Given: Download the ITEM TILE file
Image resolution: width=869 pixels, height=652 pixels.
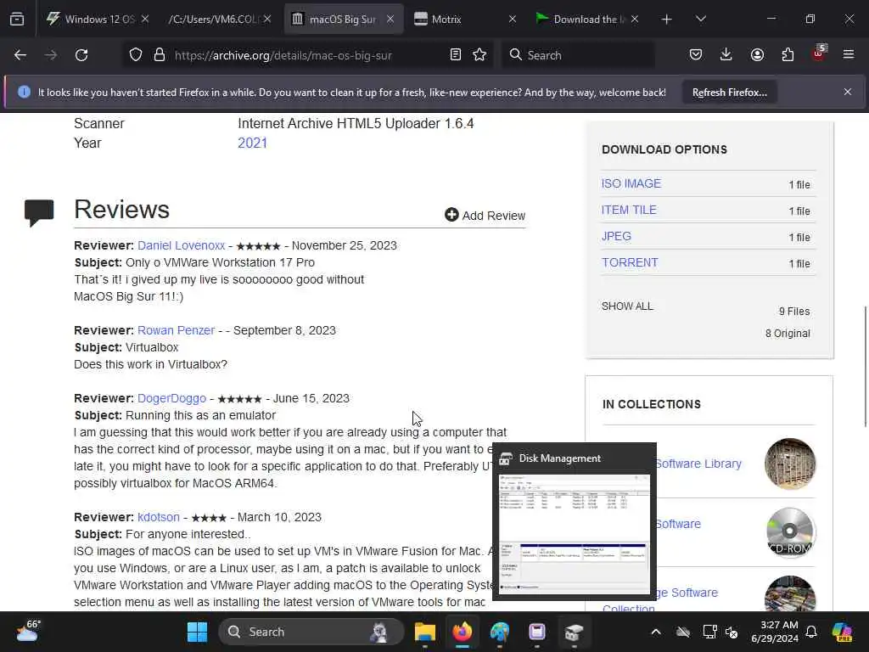Looking at the screenshot, I should [629, 211].
